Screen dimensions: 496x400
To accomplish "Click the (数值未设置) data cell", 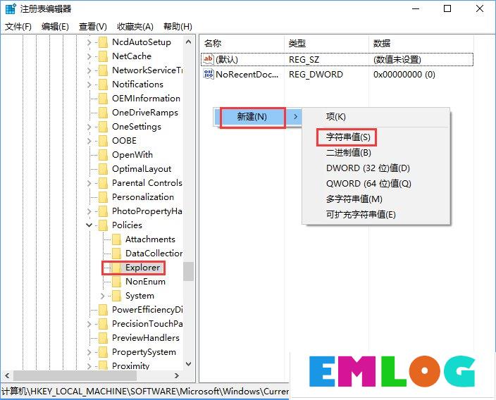I will (397, 59).
